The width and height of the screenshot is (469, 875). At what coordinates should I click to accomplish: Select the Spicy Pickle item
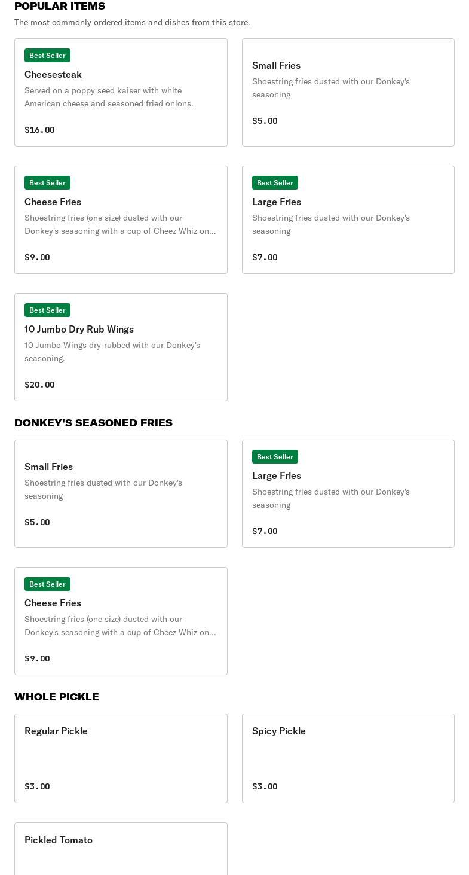348,758
